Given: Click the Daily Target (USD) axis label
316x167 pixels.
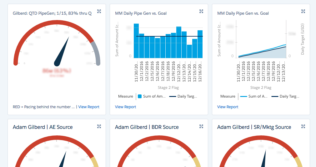Looking at the screenshot, I should click(x=302, y=39).
